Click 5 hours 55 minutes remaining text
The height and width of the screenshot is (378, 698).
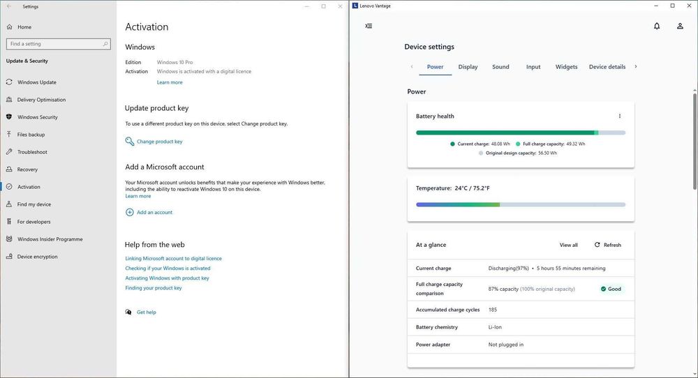(571, 269)
